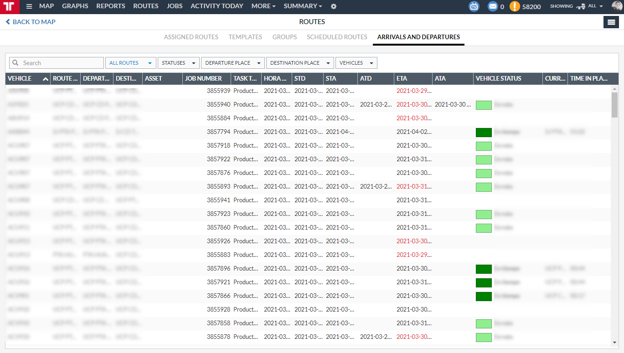Screen dimensions: 624x353
Task: Select job number 3855883 cell
Action: click(x=218, y=255)
